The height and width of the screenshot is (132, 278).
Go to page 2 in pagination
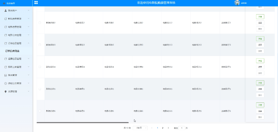[x=163, y=128]
